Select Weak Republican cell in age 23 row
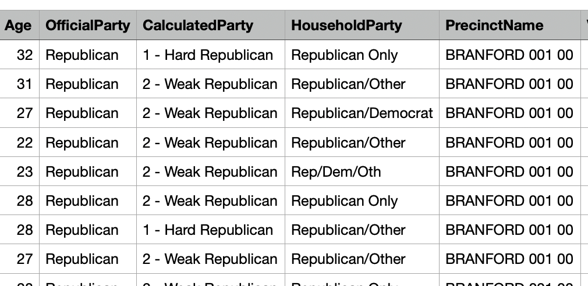The width and height of the screenshot is (588, 286). point(210,172)
